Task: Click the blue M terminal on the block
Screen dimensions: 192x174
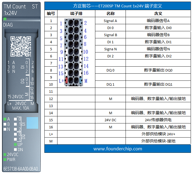Action: tap(80, 80)
